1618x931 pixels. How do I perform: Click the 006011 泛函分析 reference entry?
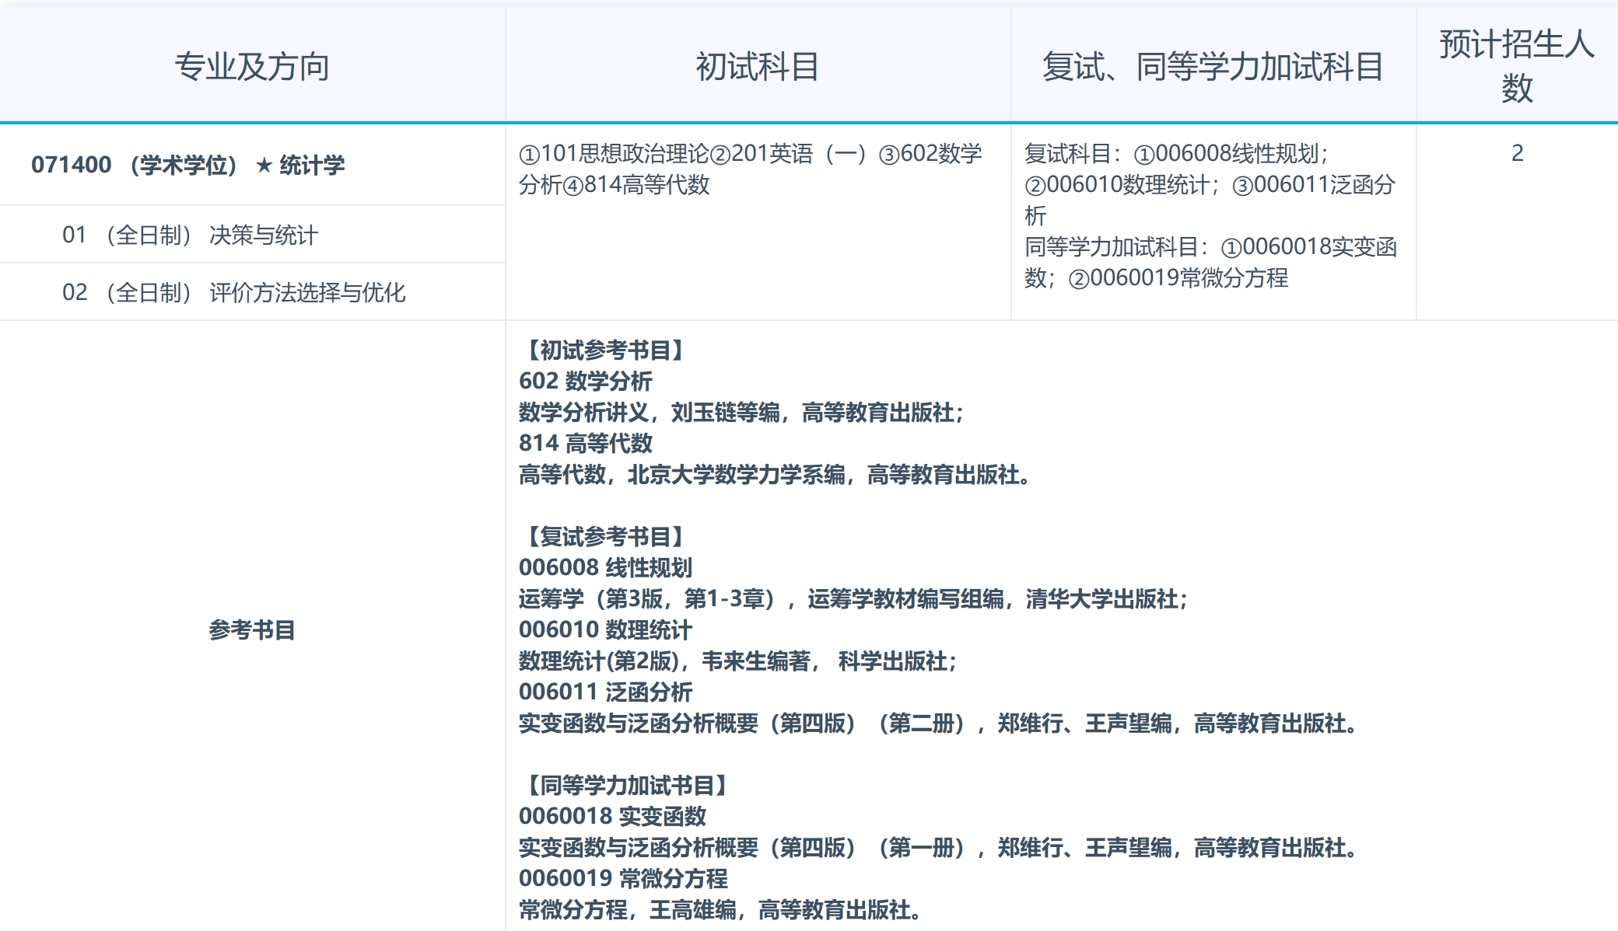[x=605, y=694]
